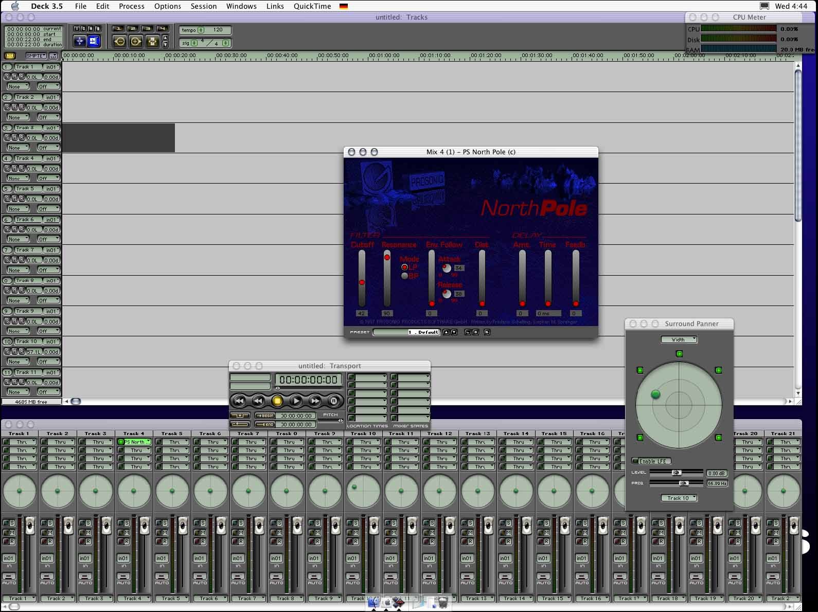Bypass the PS North plug-in on Track 4
This screenshot has height=612, width=818.
coord(121,442)
